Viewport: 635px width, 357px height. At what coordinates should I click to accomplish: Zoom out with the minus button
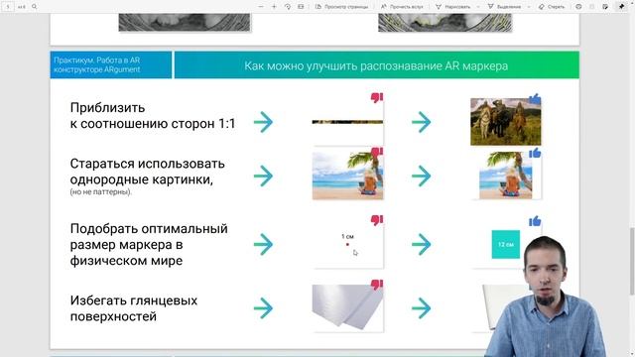(x=261, y=7)
